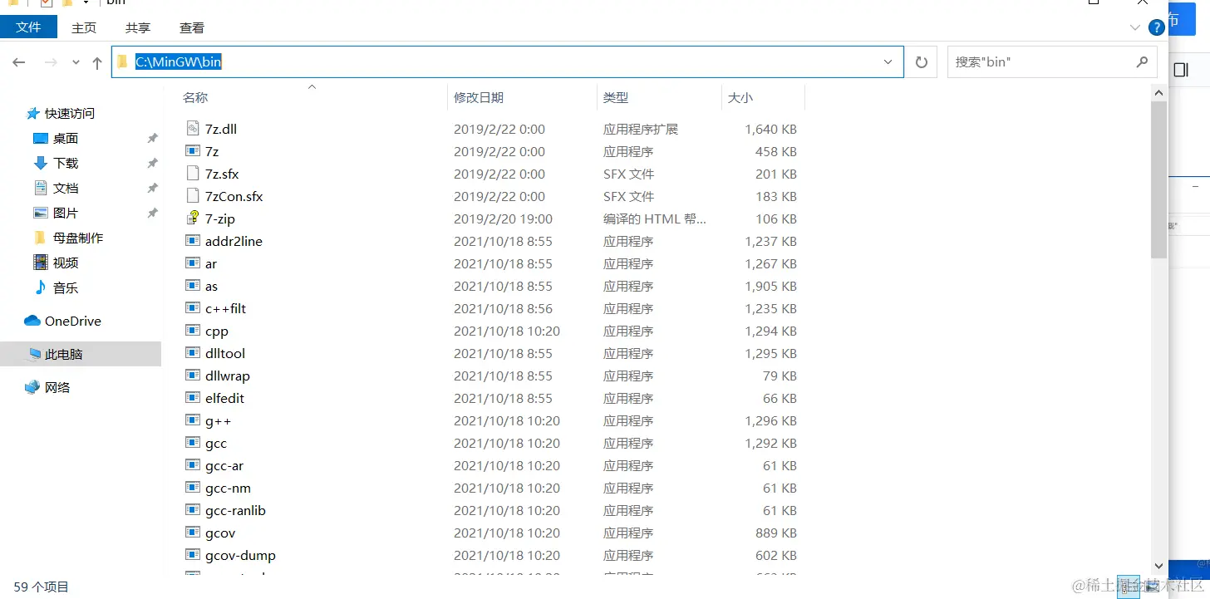Click the address bar path C:\MinGW\bin
The image size is (1210, 599).
click(179, 61)
